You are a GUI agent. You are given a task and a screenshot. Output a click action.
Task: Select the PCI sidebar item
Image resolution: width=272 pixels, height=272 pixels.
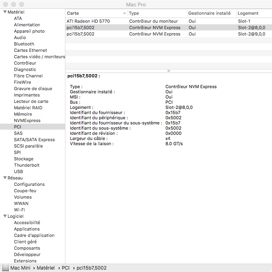click(x=18, y=127)
